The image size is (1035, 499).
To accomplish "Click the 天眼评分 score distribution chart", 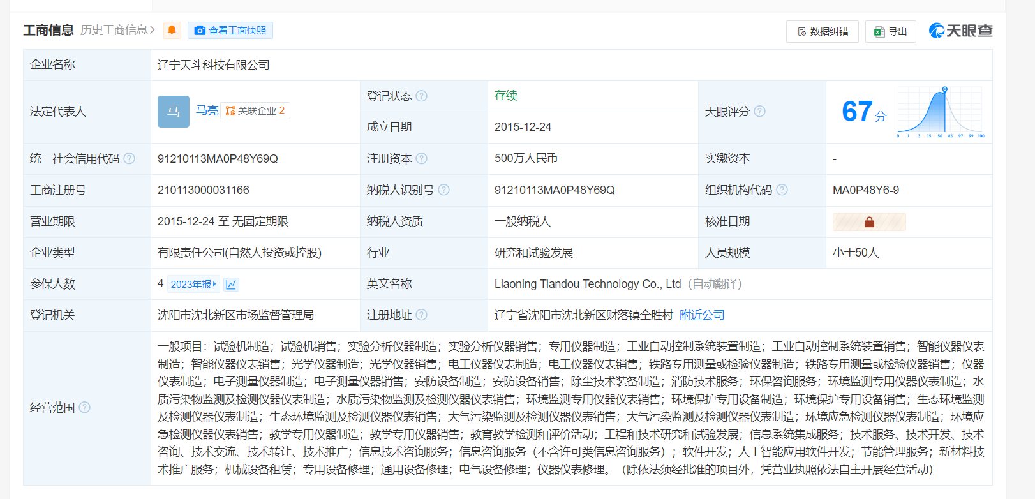I will point(941,112).
